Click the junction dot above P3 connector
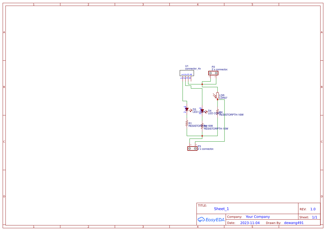Viewport: 326px width, 231px height. pos(202,135)
